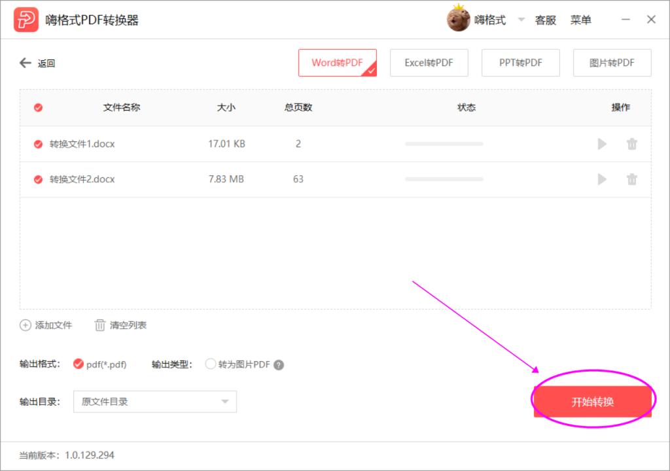Image resolution: width=670 pixels, height=471 pixels.
Task: Open the 输出目录 directory dropdown
Action: pos(225,402)
